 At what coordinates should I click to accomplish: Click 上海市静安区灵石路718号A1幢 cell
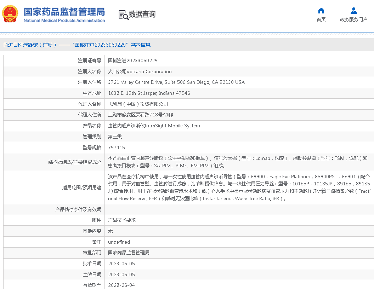(141, 115)
